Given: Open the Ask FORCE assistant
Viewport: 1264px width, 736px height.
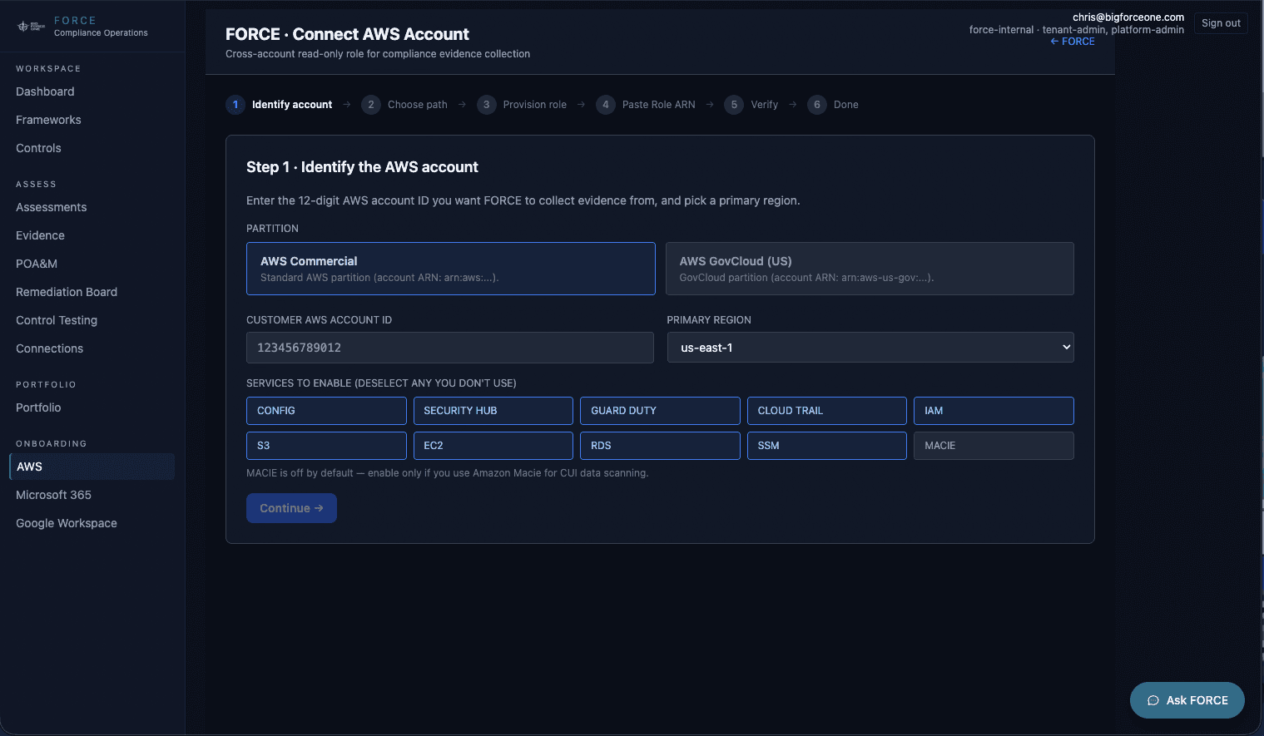Looking at the screenshot, I should [1187, 700].
